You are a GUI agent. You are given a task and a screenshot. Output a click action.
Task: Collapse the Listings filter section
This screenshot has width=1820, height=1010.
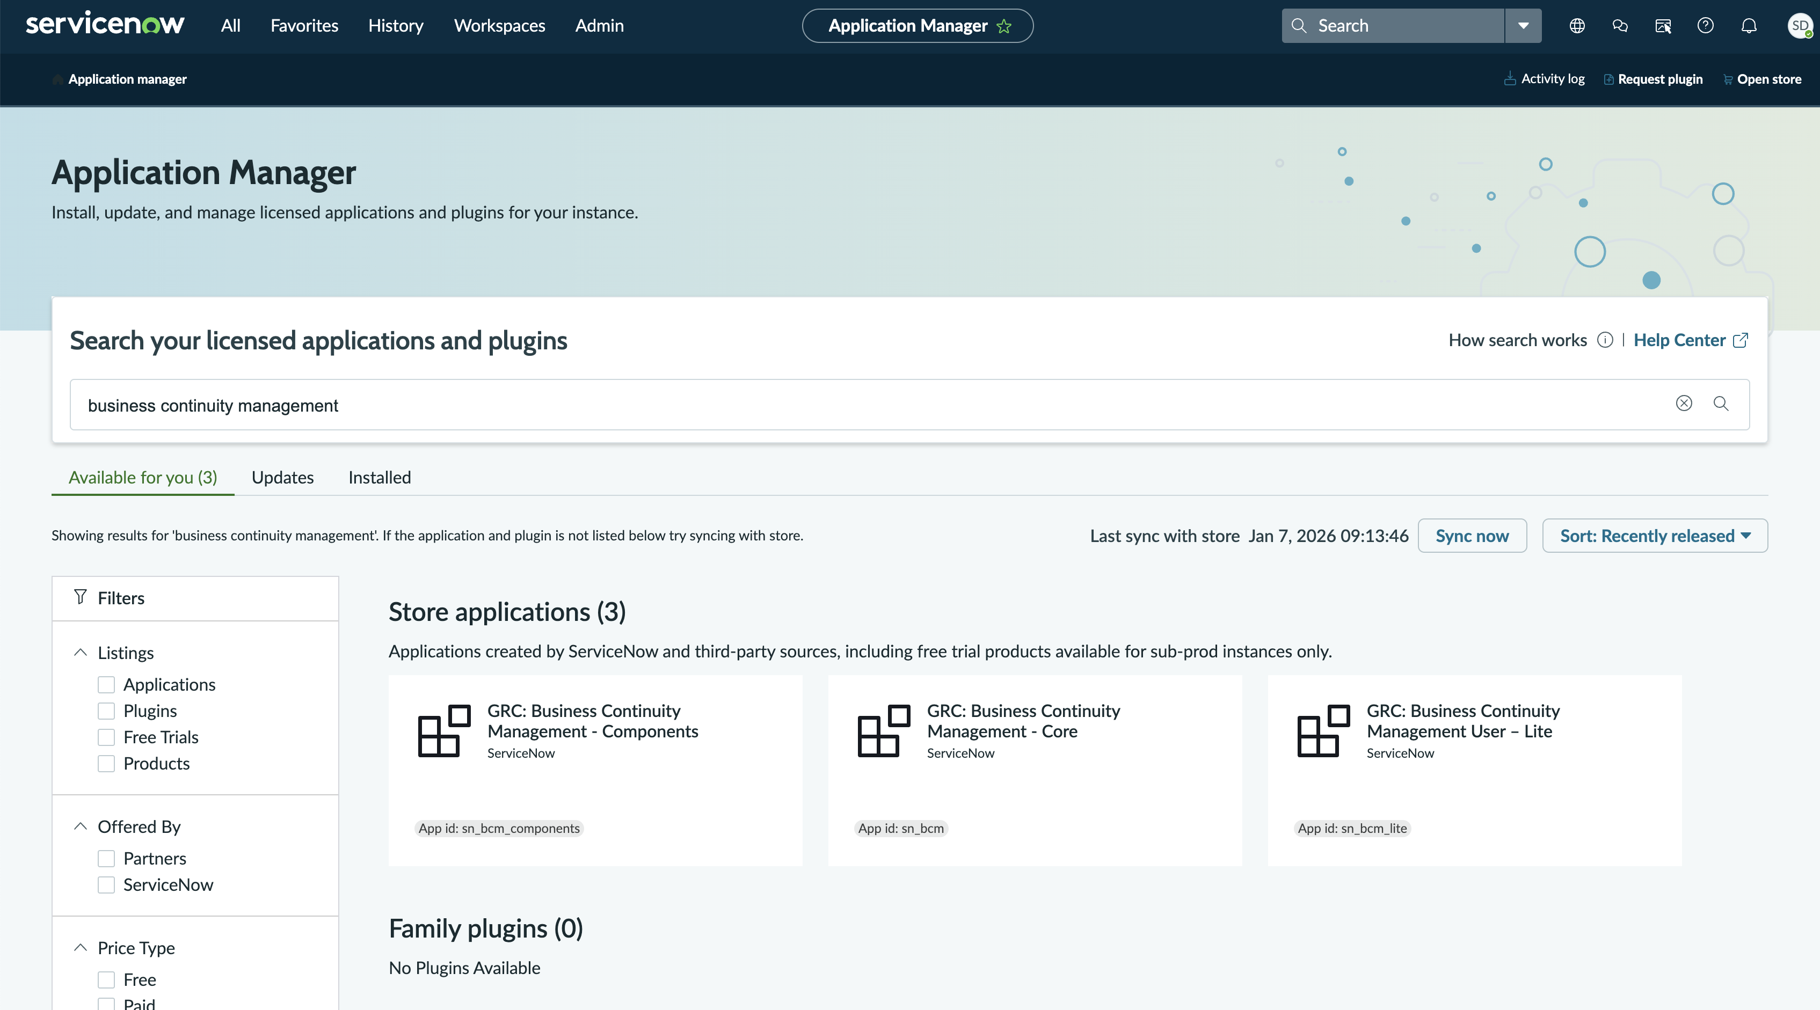[x=81, y=652]
